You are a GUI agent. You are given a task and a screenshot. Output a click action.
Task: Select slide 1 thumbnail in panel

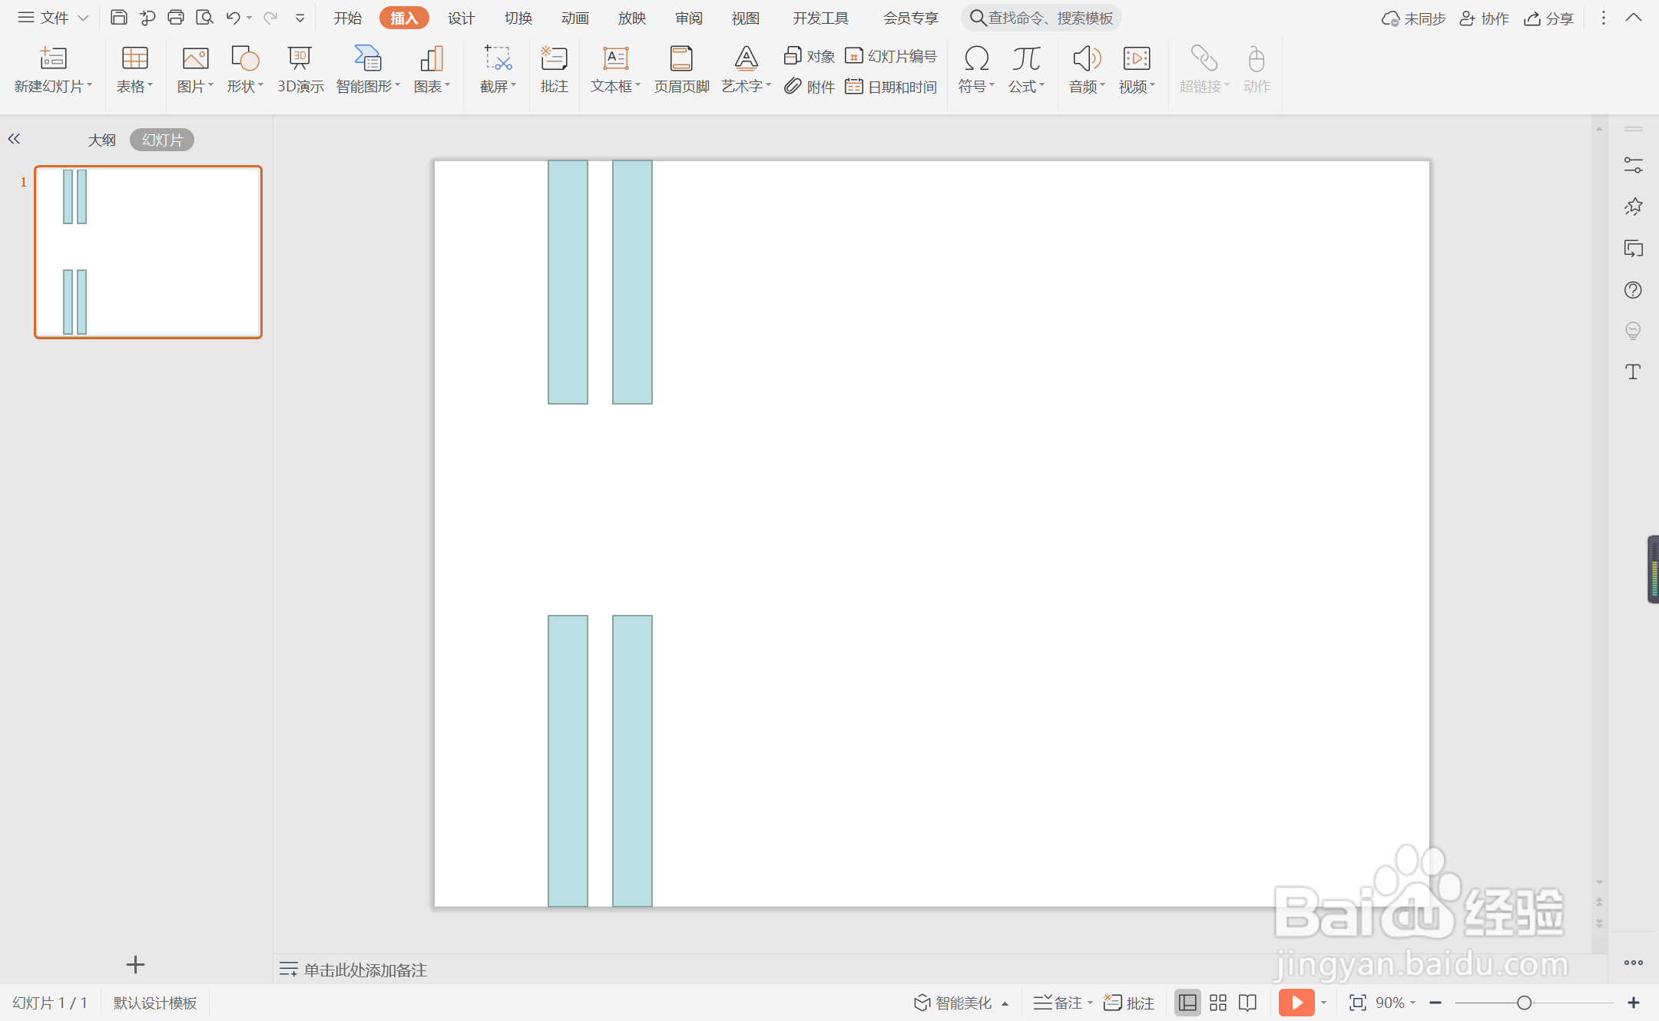pos(148,252)
